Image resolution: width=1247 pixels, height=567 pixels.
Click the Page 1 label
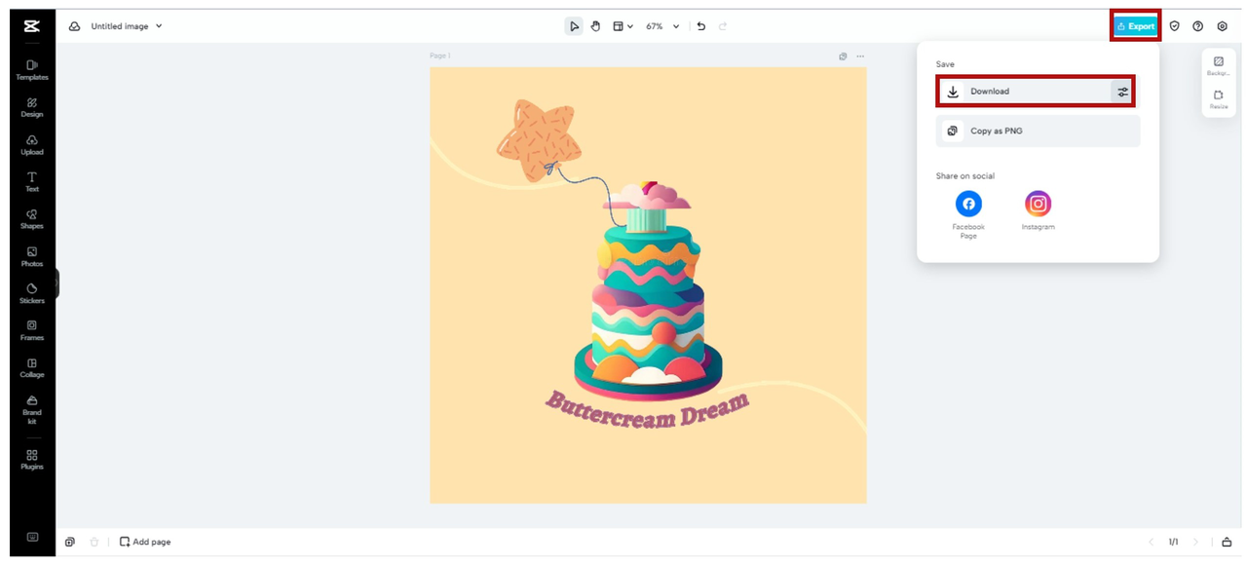point(440,57)
